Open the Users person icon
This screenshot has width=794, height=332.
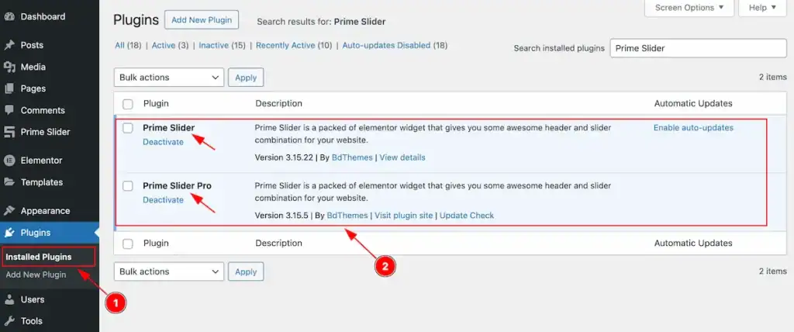tap(9, 299)
